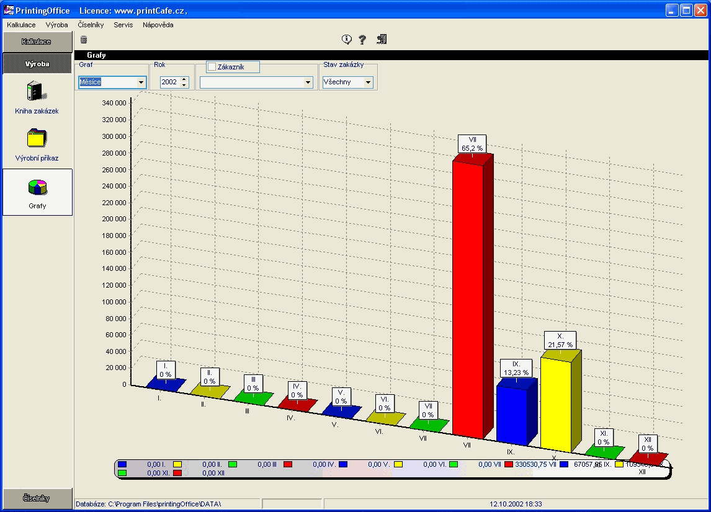Click the red legend swatch for 330530,75
This screenshot has height=512, width=711.
pos(509,464)
